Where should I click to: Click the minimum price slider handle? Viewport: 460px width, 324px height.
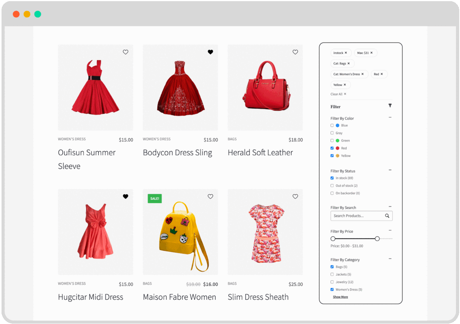pos(333,238)
